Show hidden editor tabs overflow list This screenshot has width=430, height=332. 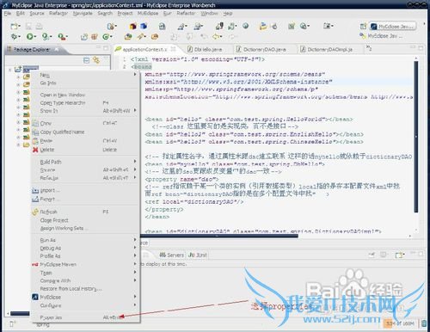pos(369,48)
